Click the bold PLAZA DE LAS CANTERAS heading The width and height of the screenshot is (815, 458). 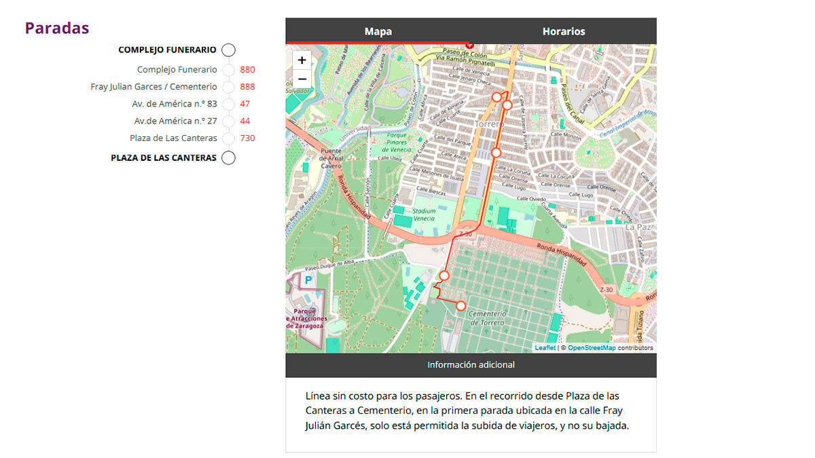pyautogui.click(x=164, y=158)
